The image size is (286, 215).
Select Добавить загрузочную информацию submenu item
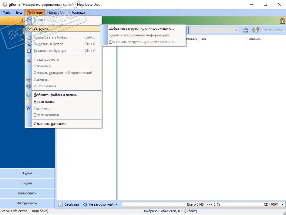[x=142, y=29]
